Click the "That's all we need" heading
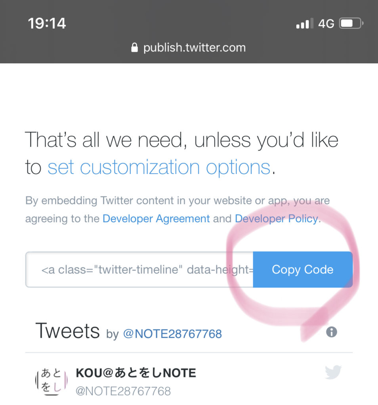 [181, 140]
